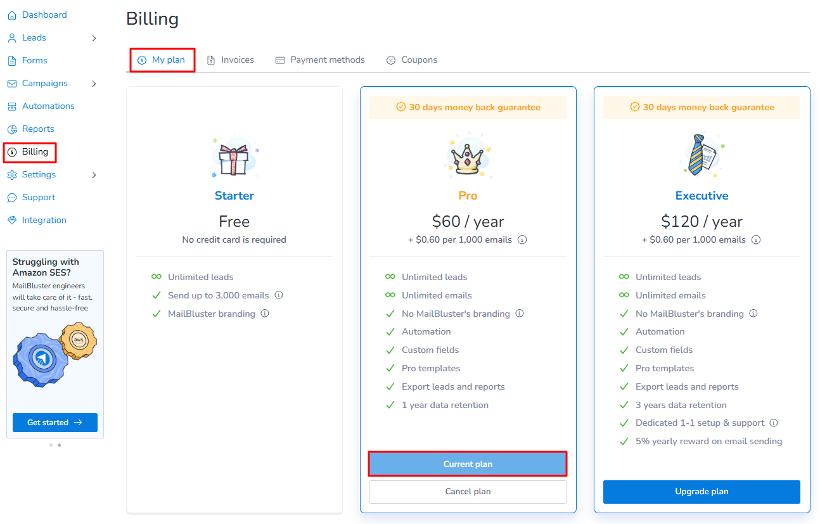Click the Current plan button

click(468, 464)
